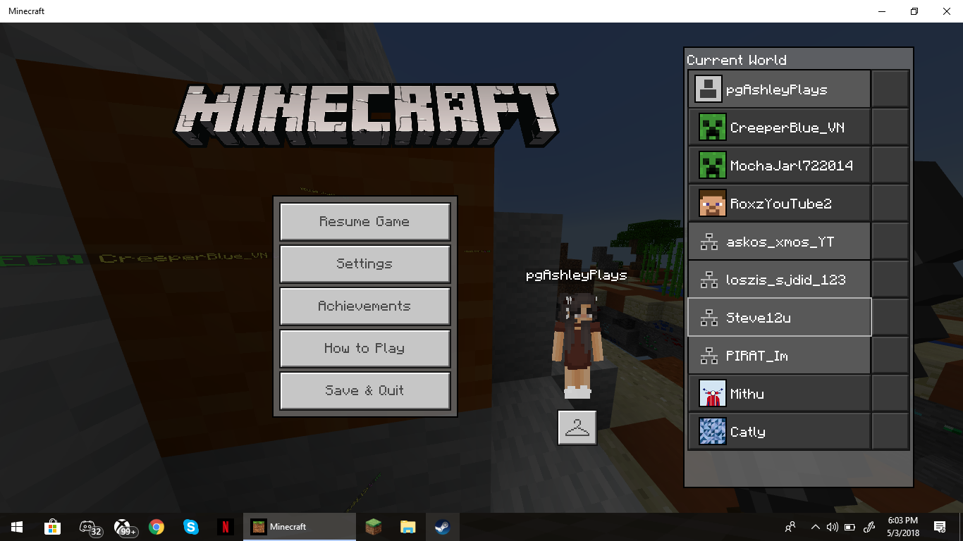The width and height of the screenshot is (963, 541).
Task: Select Catly in player list
Action: point(747,432)
